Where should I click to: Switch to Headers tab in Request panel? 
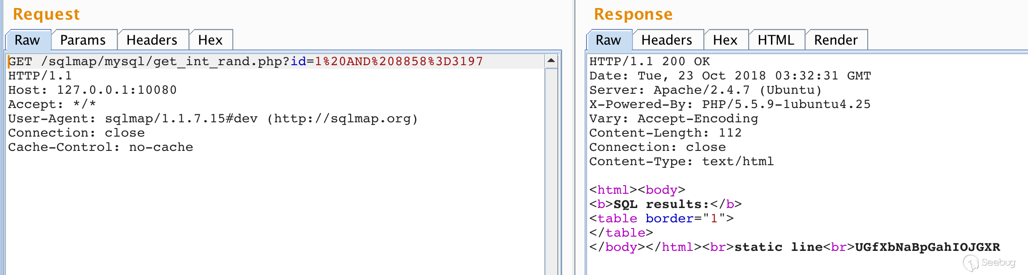point(152,40)
